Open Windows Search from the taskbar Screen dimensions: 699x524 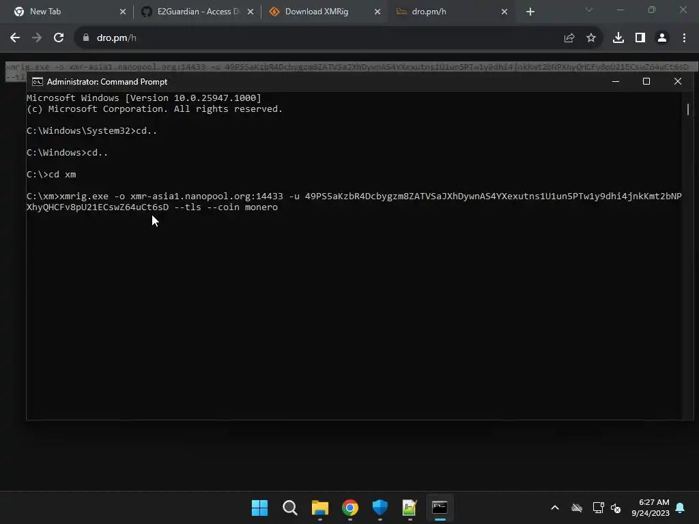289,508
